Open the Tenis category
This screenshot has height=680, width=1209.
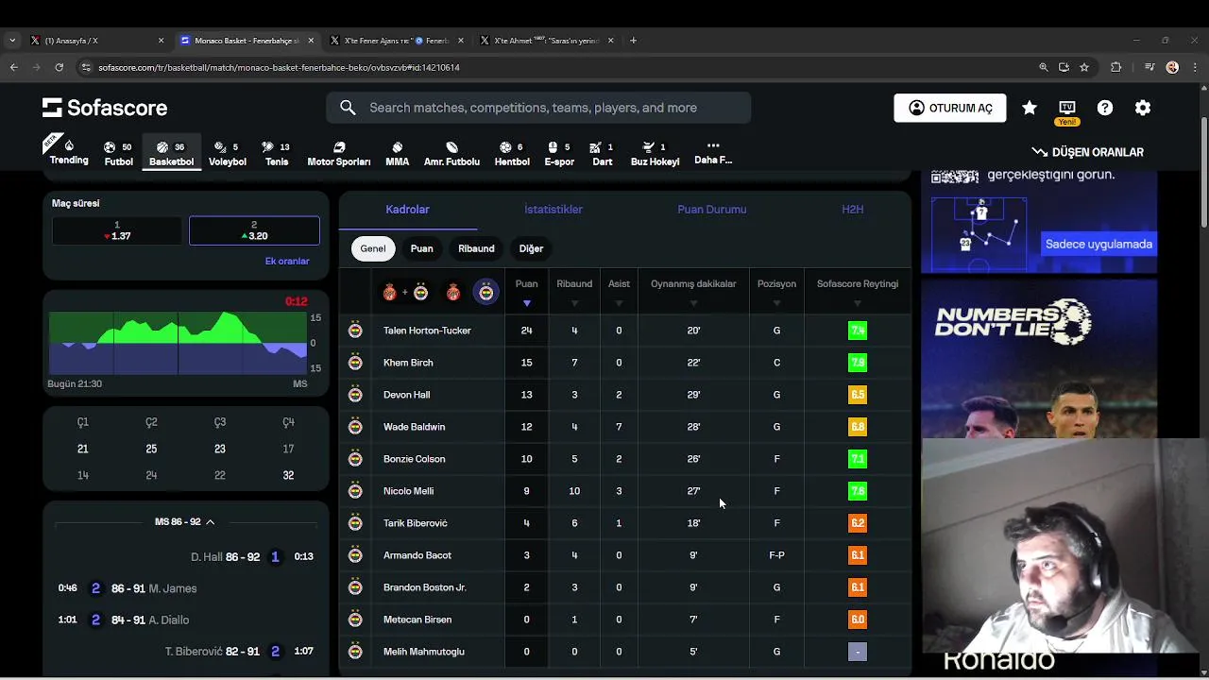pos(276,153)
